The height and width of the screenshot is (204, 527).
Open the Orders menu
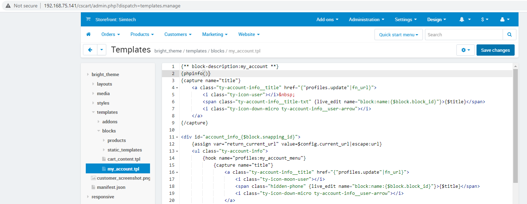point(110,35)
